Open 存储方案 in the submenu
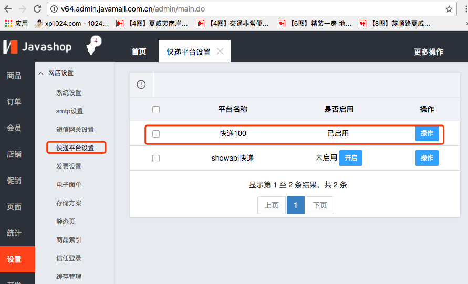Screen dimensions: 468x284 tap(69, 203)
